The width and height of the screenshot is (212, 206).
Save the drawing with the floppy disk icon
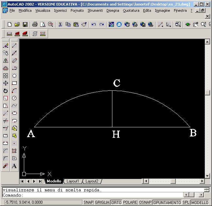pos(25,24)
